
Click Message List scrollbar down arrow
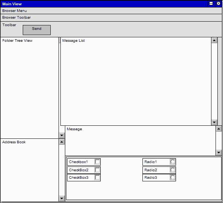click(x=214, y=122)
